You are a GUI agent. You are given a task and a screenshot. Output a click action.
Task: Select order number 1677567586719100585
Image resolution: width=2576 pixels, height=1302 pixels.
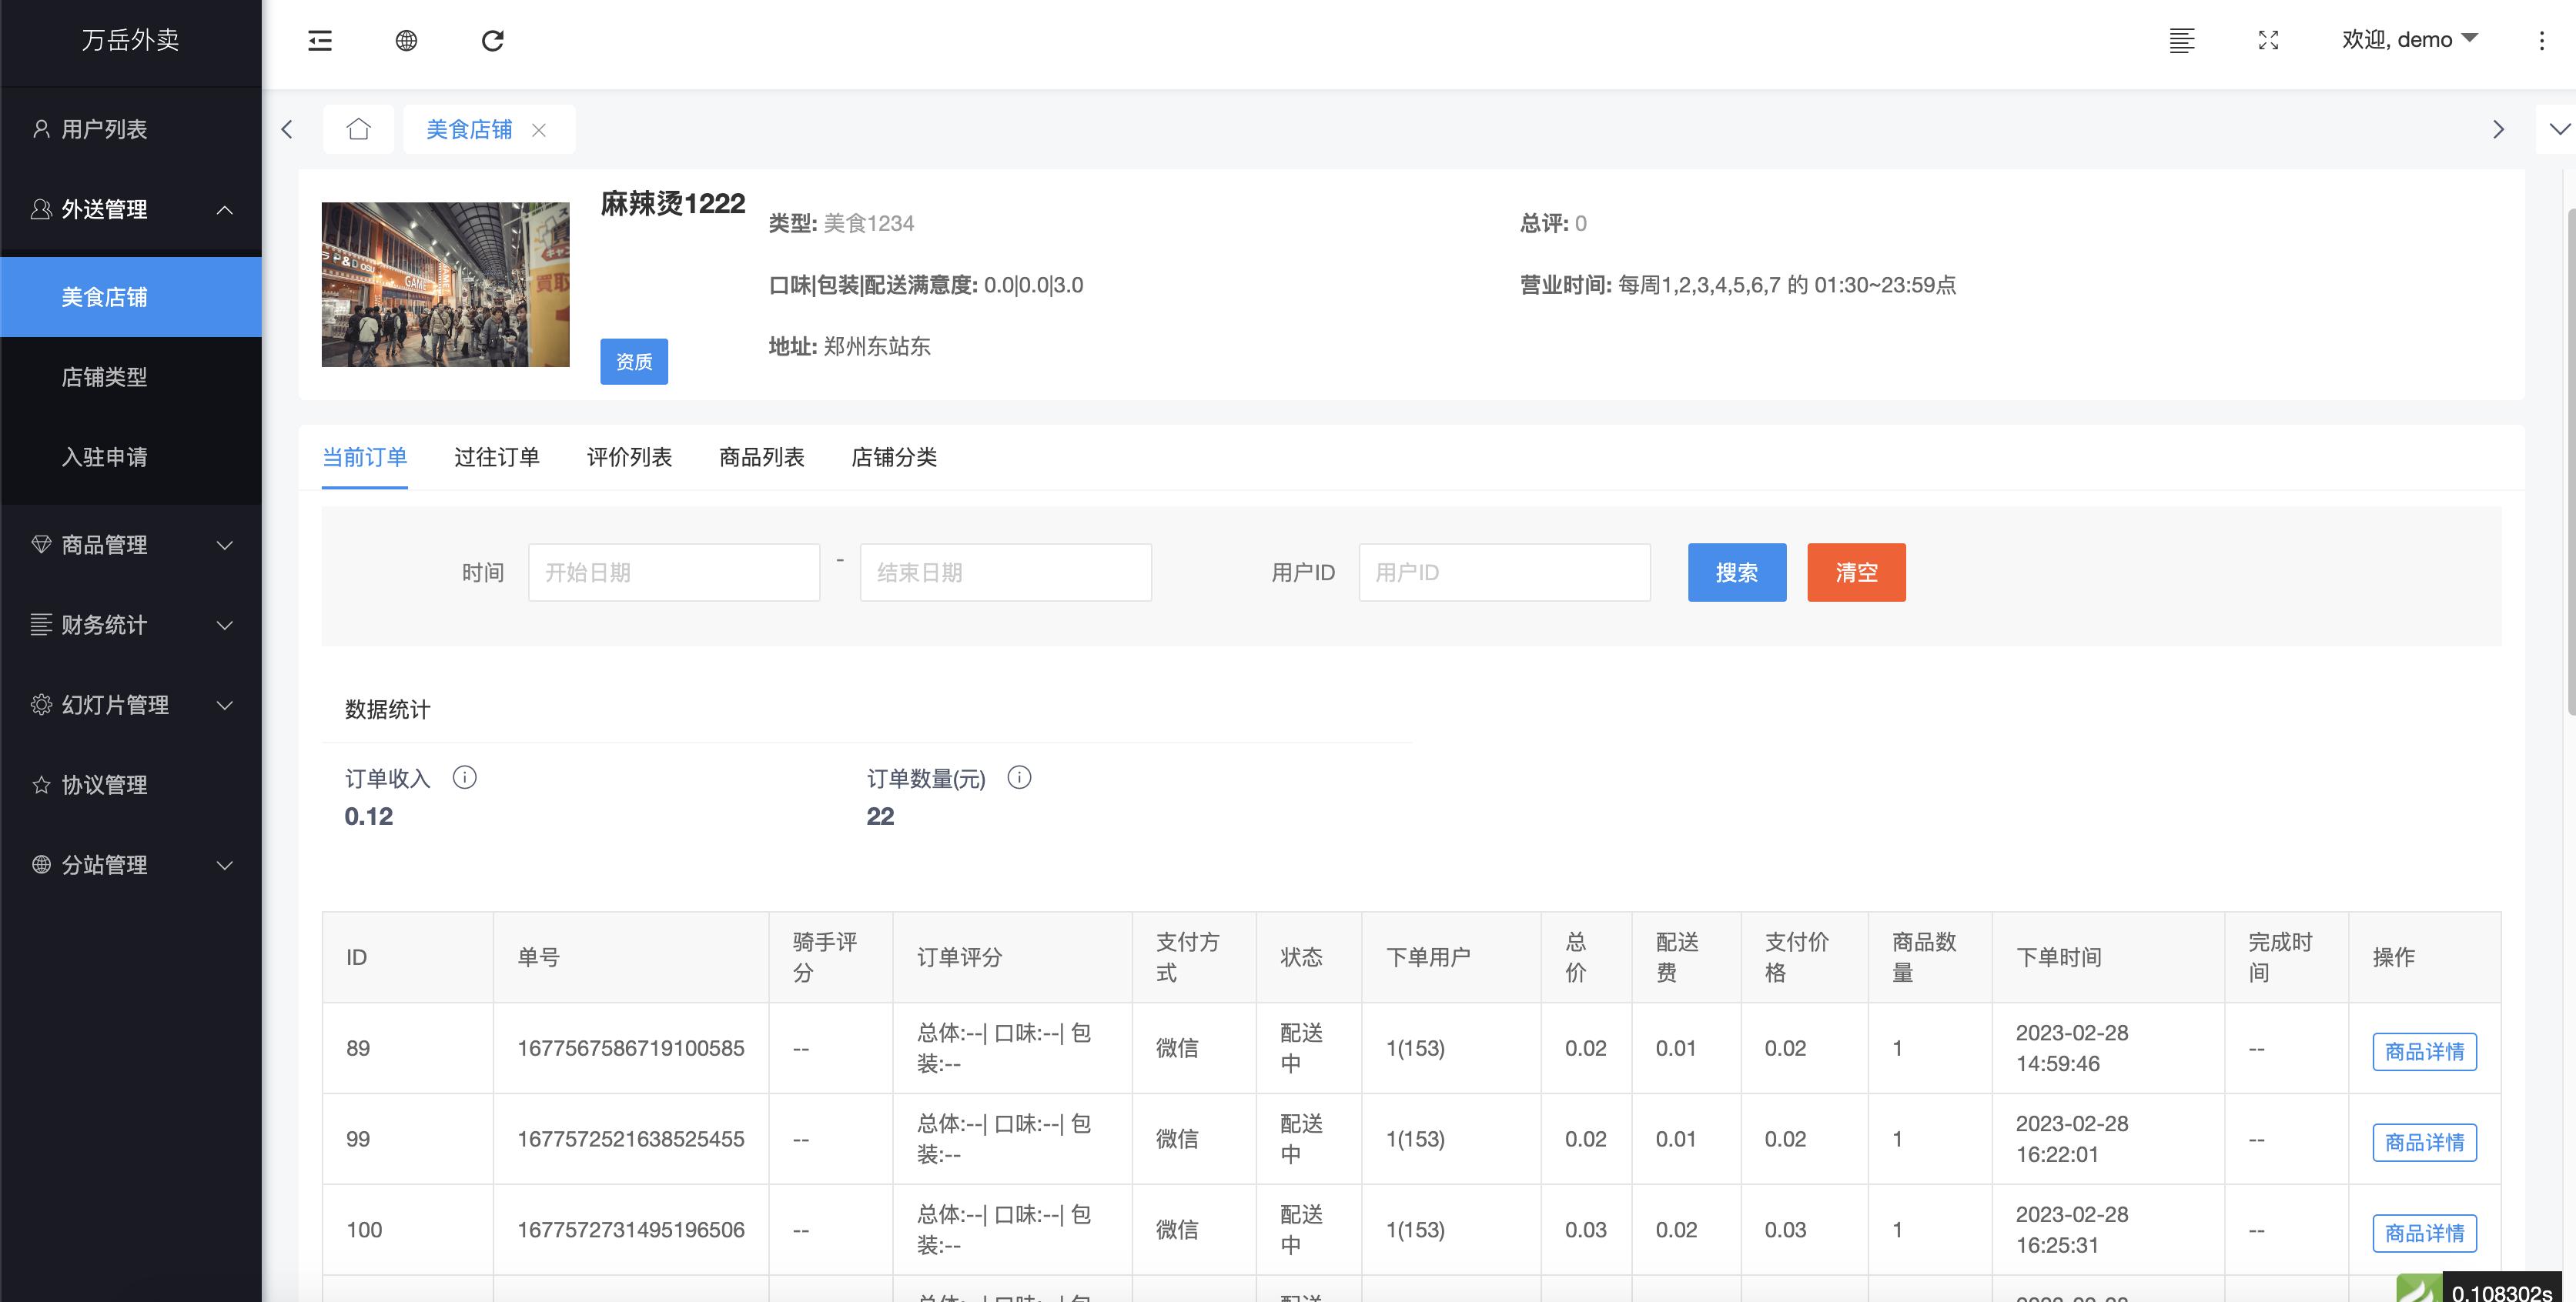coord(631,1048)
